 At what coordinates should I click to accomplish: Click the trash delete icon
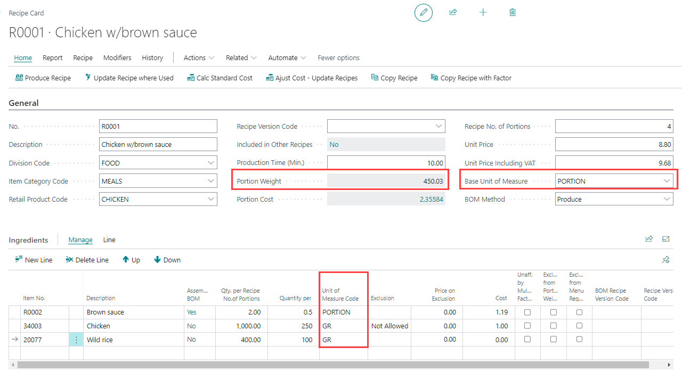(x=513, y=12)
